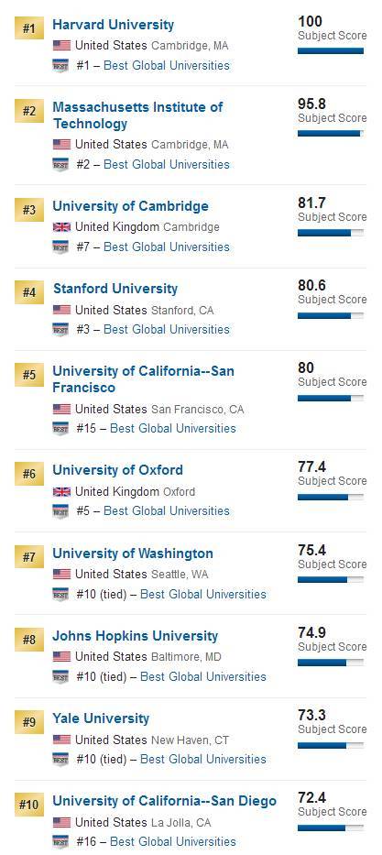382x855 pixels.
Task: Click UK flag icon under University of Cambridge
Action: pos(61,227)
